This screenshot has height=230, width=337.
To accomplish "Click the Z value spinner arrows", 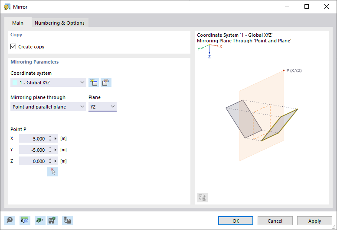I will tap(50, 161).
